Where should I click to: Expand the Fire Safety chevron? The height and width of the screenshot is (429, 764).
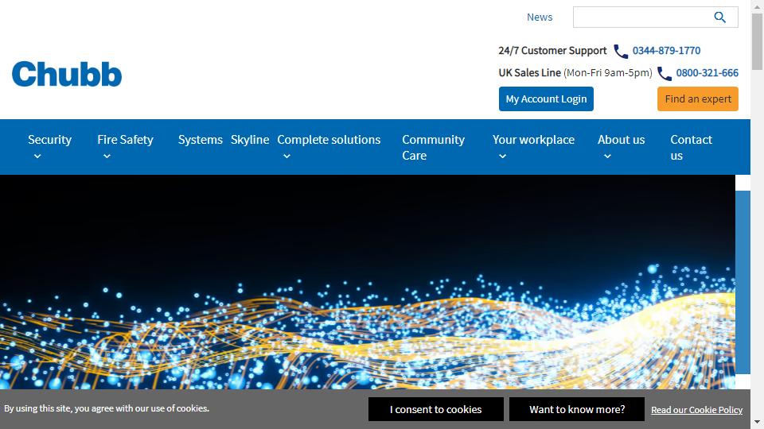pos(107,157)
